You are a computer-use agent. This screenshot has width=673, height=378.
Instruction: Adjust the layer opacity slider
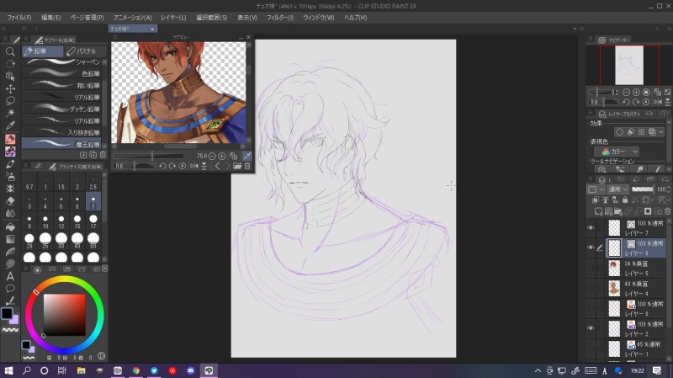tap(643, 189)
